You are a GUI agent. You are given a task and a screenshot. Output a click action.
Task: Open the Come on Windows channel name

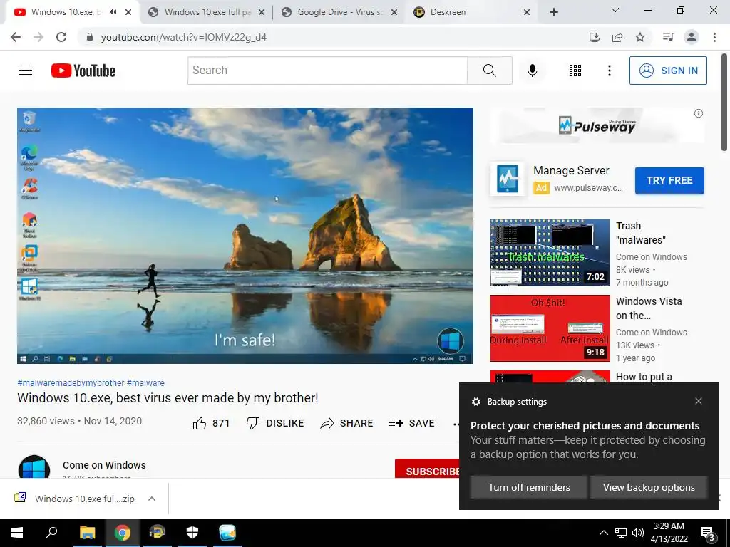[104, 465]
